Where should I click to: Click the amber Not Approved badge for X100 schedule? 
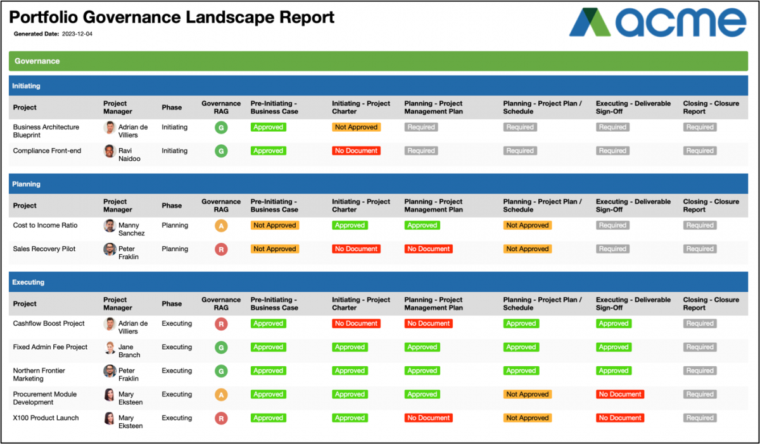click(x=528, y=417)
